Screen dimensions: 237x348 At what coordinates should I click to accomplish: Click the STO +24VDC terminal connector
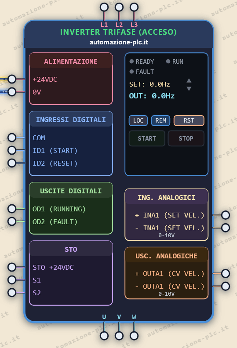[12, 267]
